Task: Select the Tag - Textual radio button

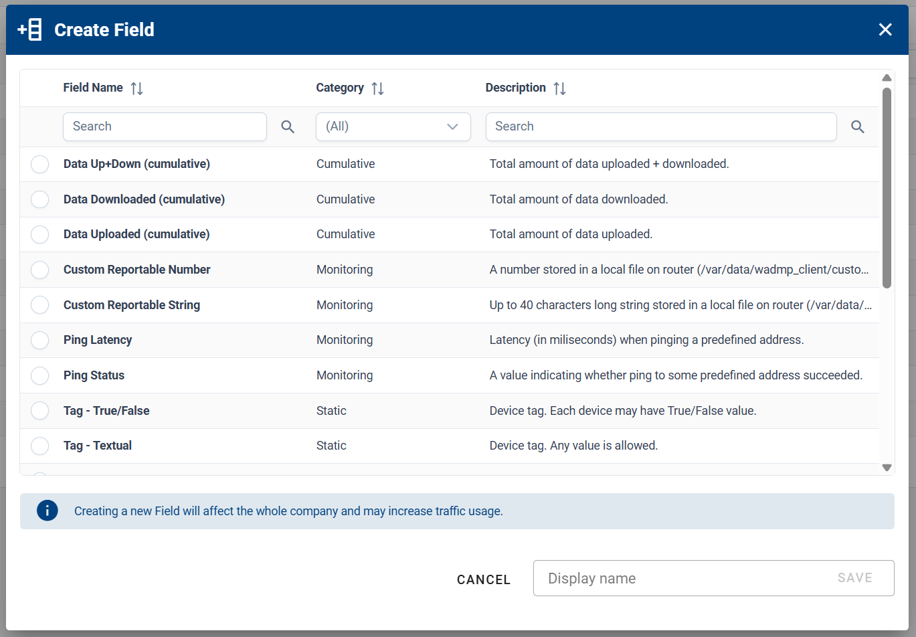Action: [x=39, y=446]
